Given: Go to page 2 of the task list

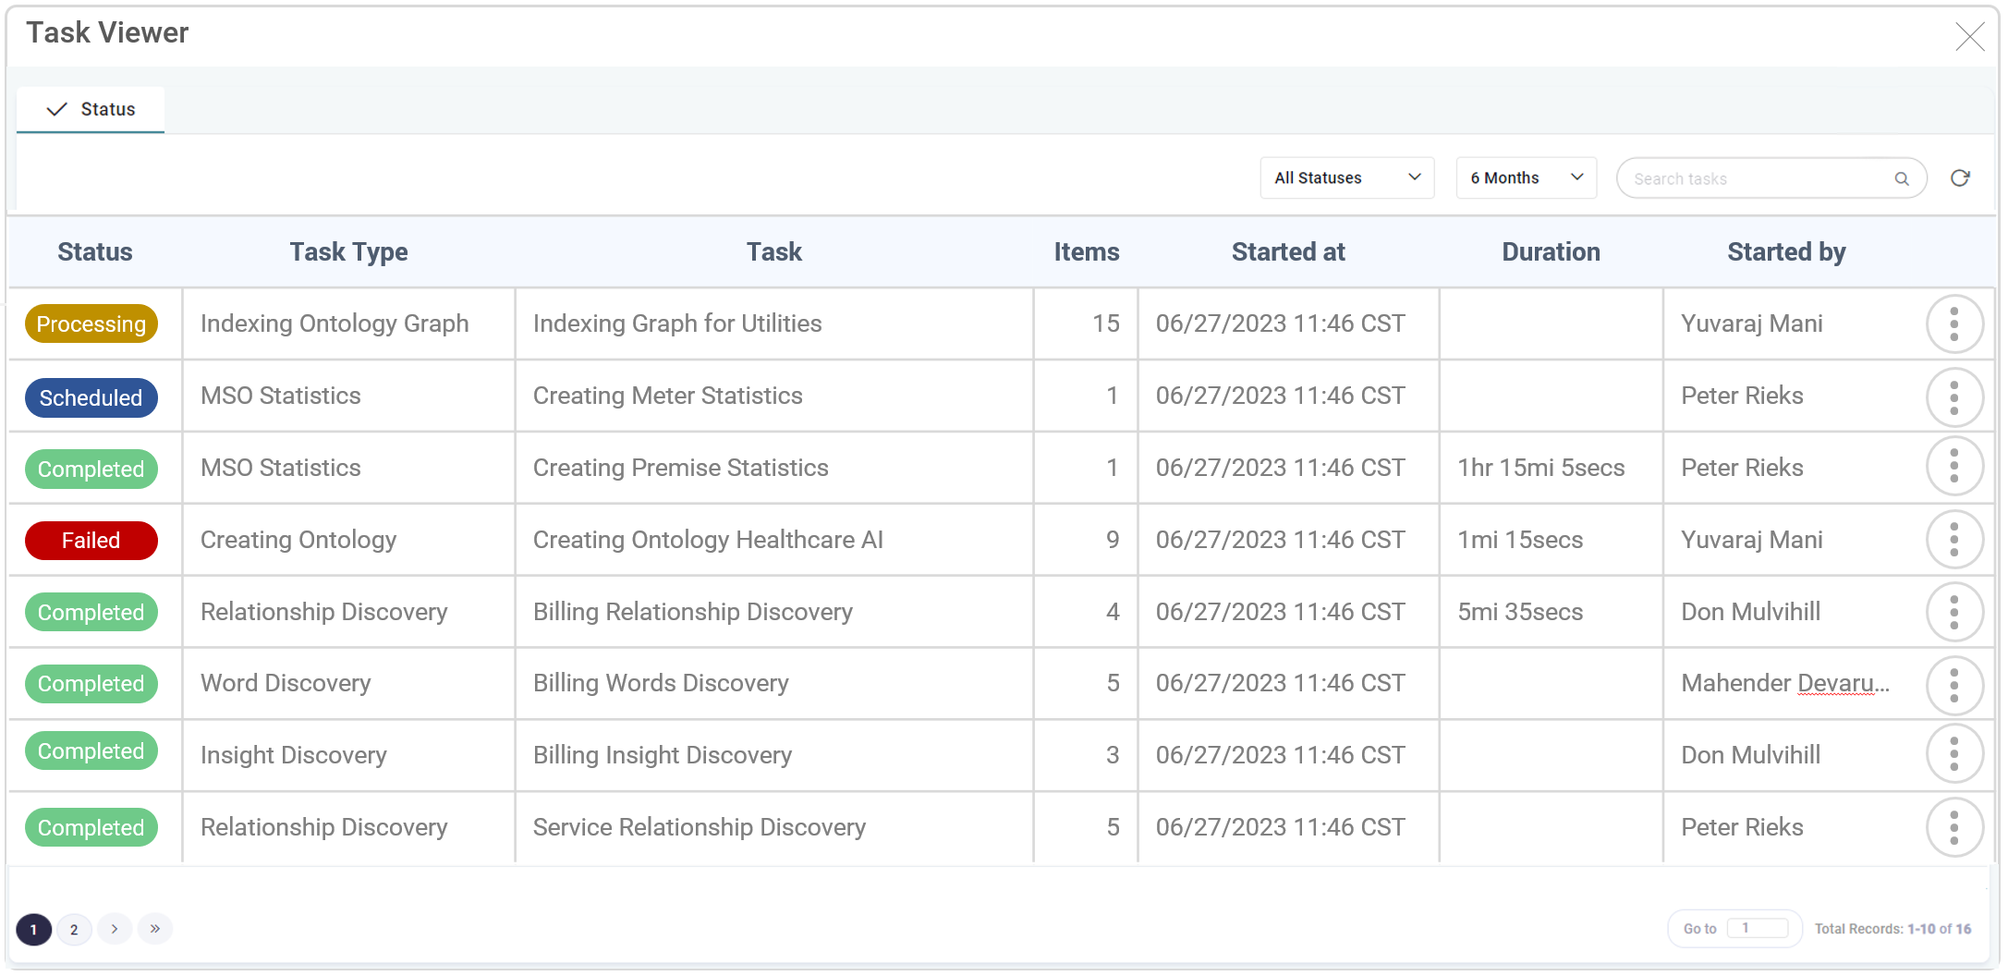Looking at the screenshot, I should (x=74, y=930).
